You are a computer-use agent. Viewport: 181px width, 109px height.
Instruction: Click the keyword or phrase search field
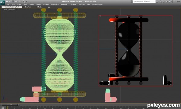pyautogui.click(x=144, y=2)
